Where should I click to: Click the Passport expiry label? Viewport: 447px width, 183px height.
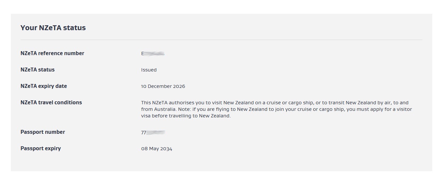point(41,149)
